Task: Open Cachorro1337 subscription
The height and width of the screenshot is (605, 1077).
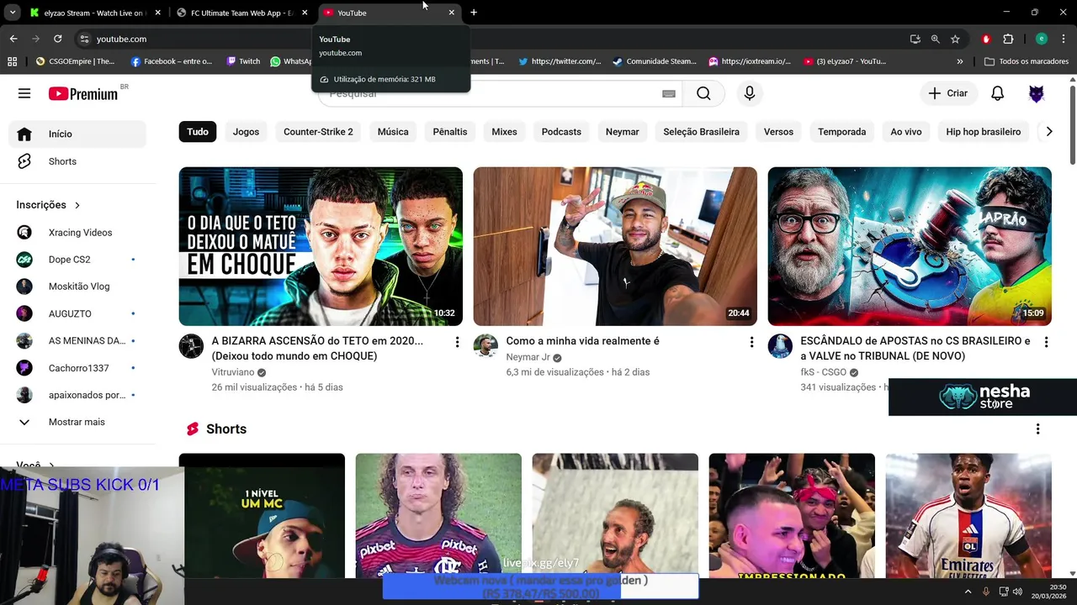Action: [77, 368]
